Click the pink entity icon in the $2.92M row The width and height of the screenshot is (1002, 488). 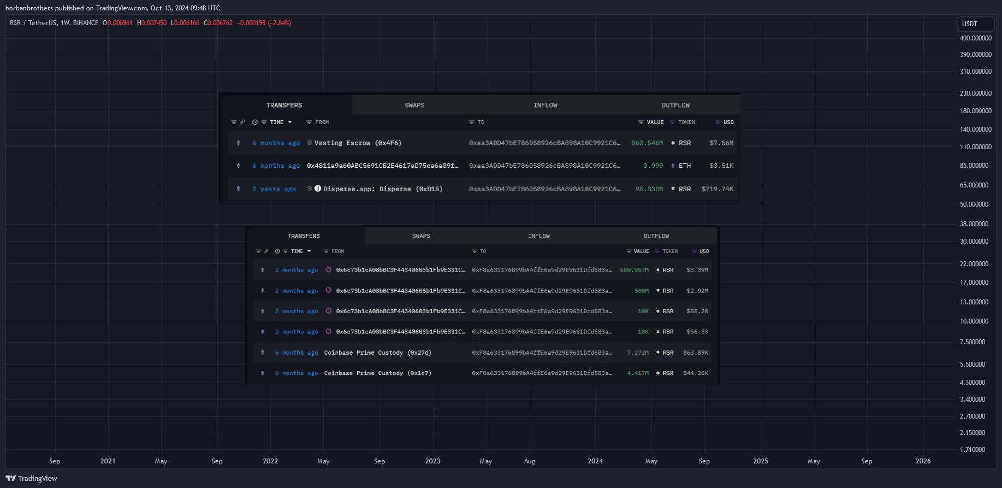pyautogui.click(x=329, y=290)
